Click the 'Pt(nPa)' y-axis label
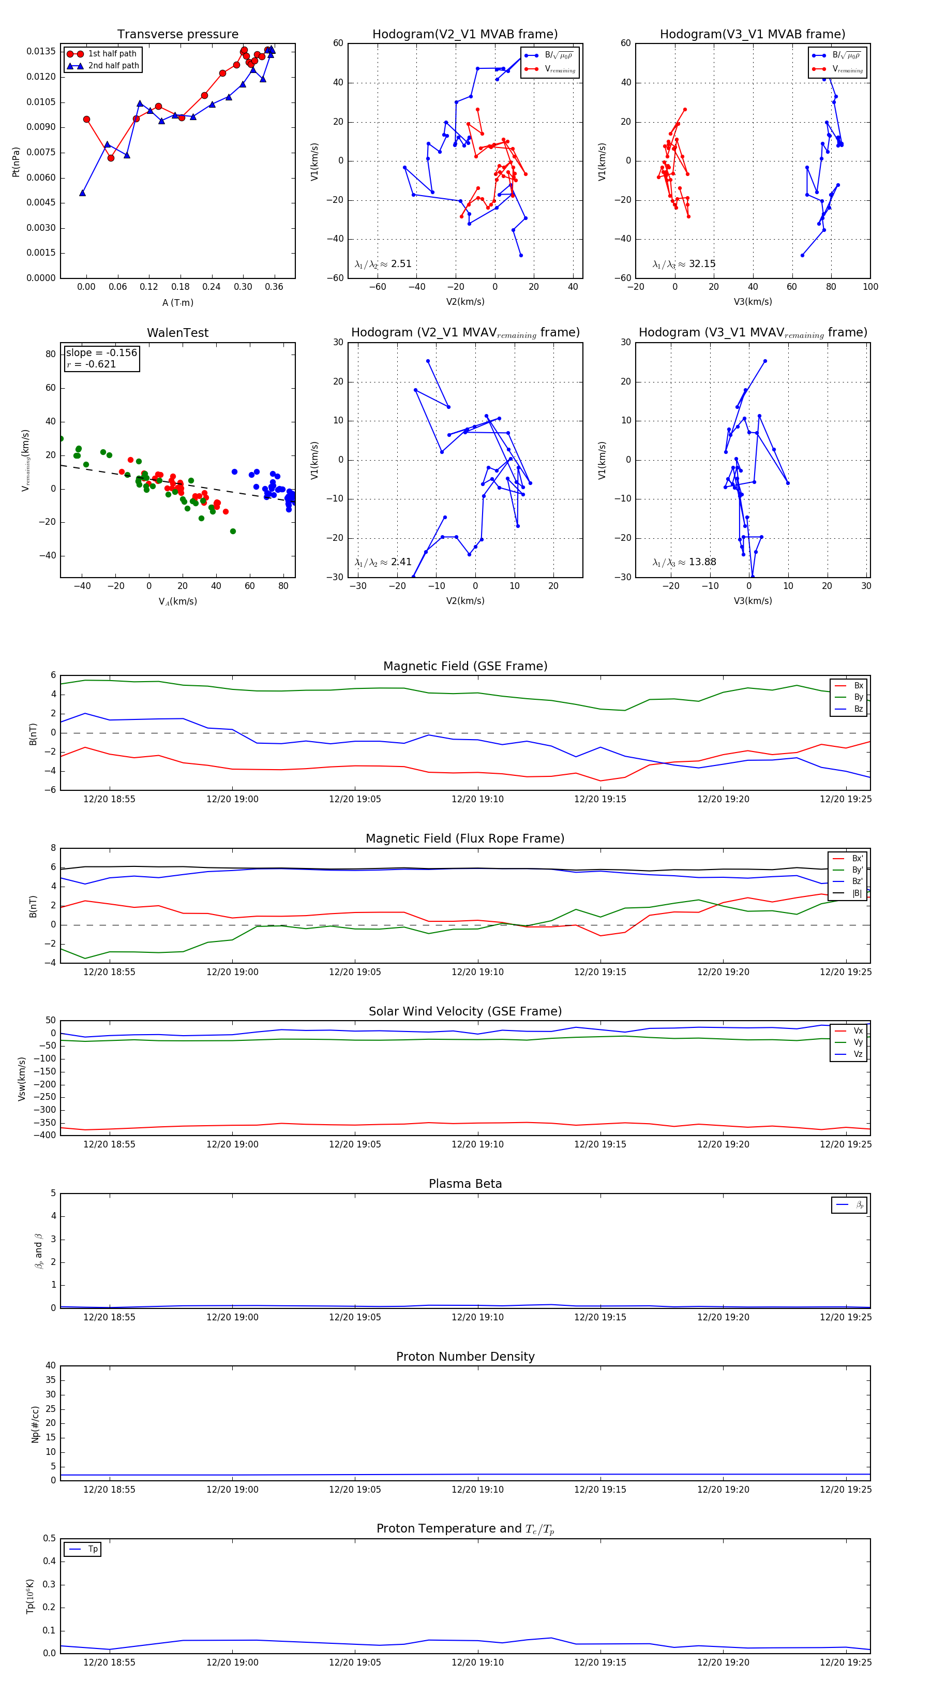The width and height of the screenshot is (931, 1708). [16, 161]
